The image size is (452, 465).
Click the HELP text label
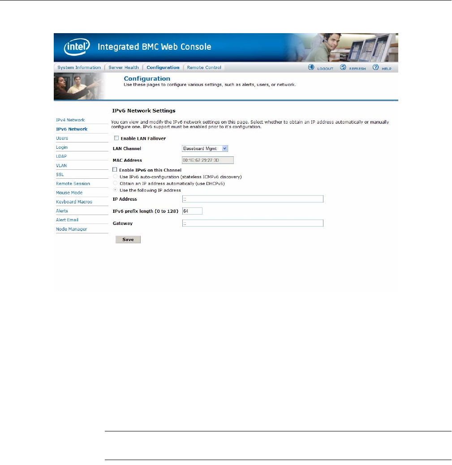pos(387,69)
